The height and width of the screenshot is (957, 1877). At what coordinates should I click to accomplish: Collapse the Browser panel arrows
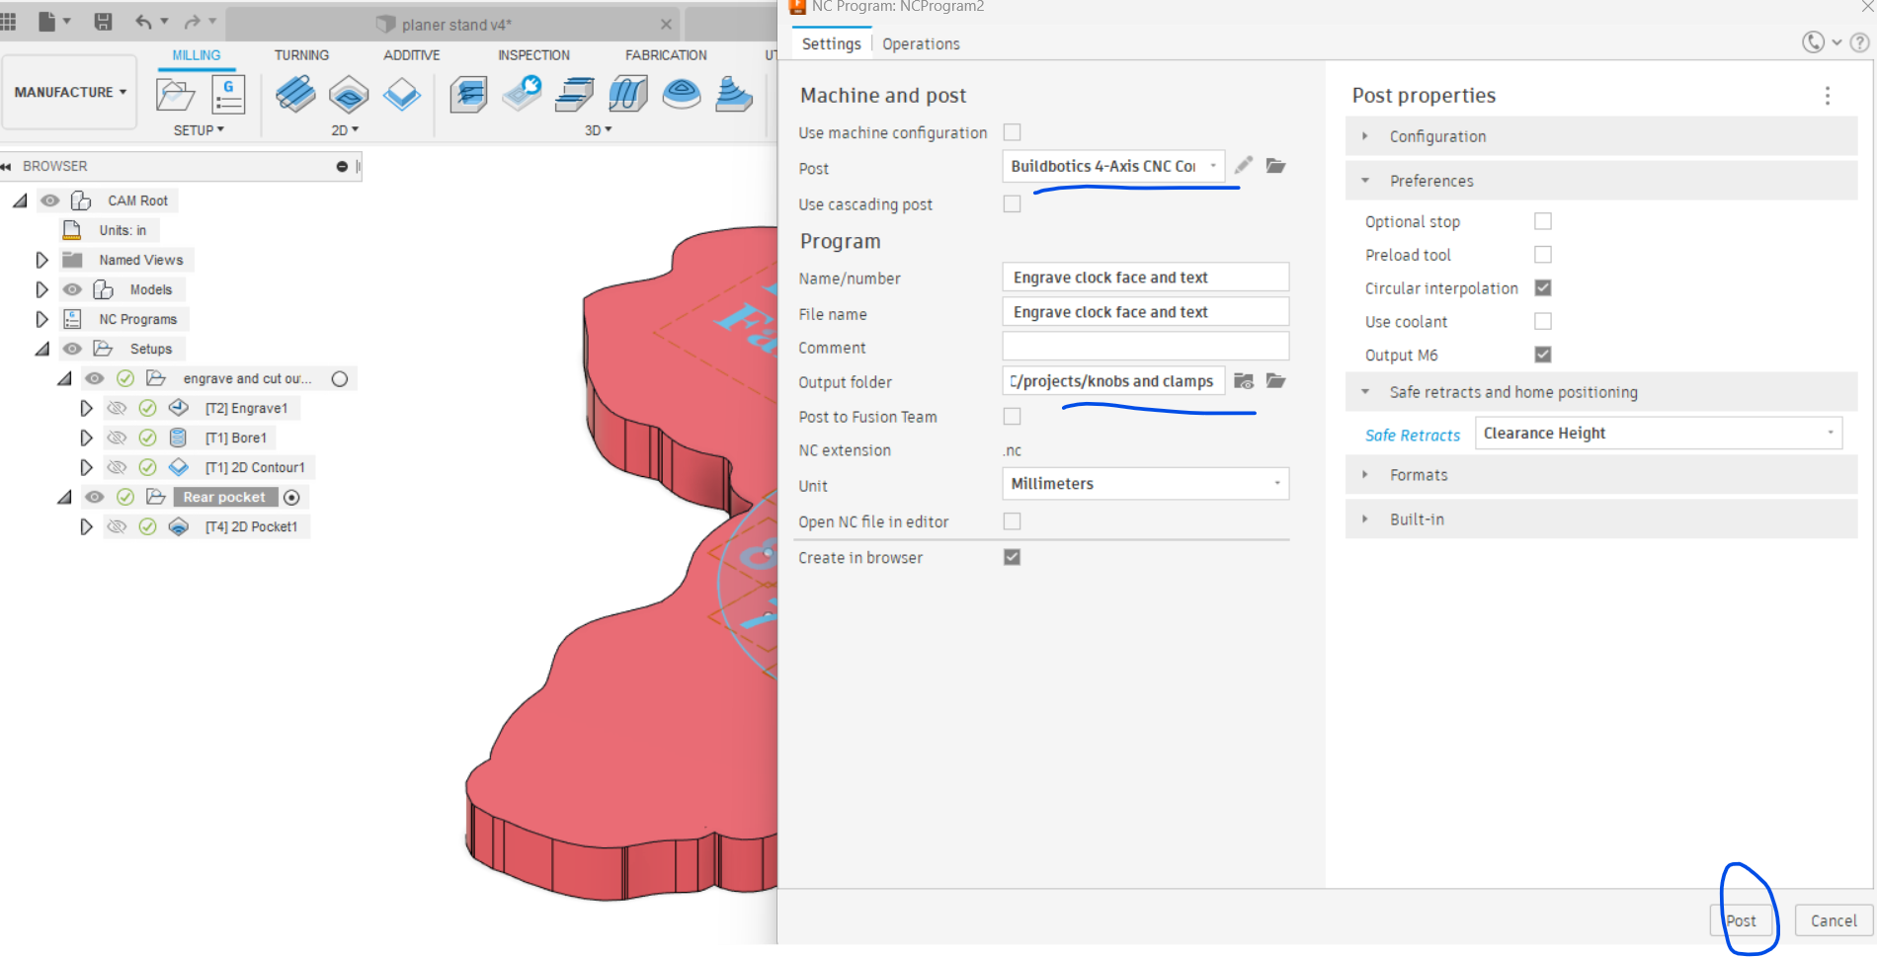(6, 166)
